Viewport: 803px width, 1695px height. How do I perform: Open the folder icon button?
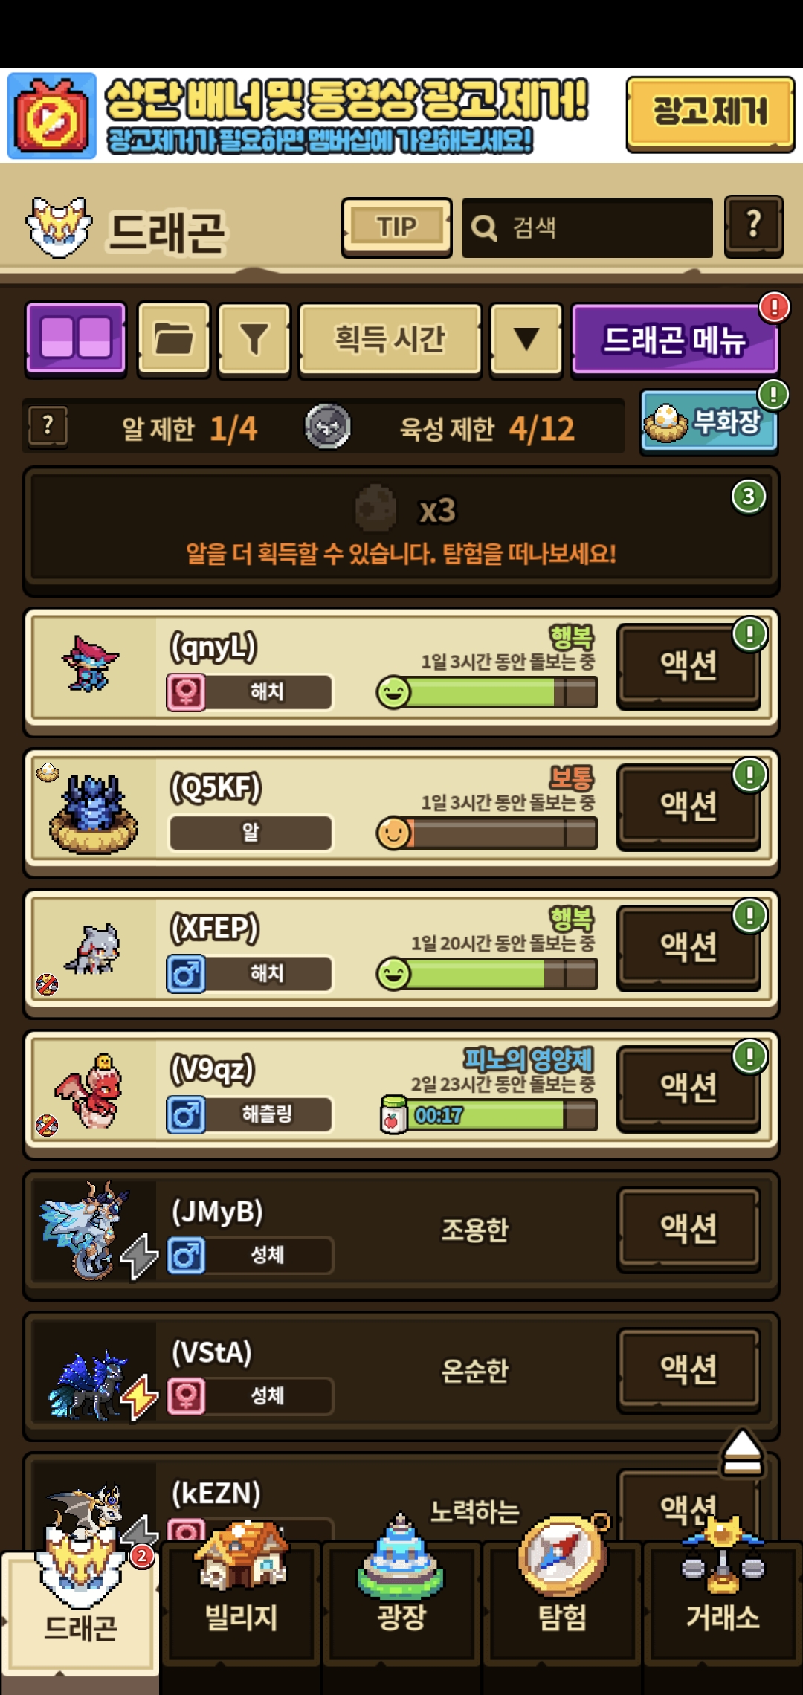point(174,339)
